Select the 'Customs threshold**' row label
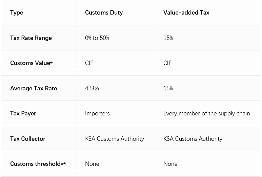This screenshot has height=177, width=262. coord(38,164)
